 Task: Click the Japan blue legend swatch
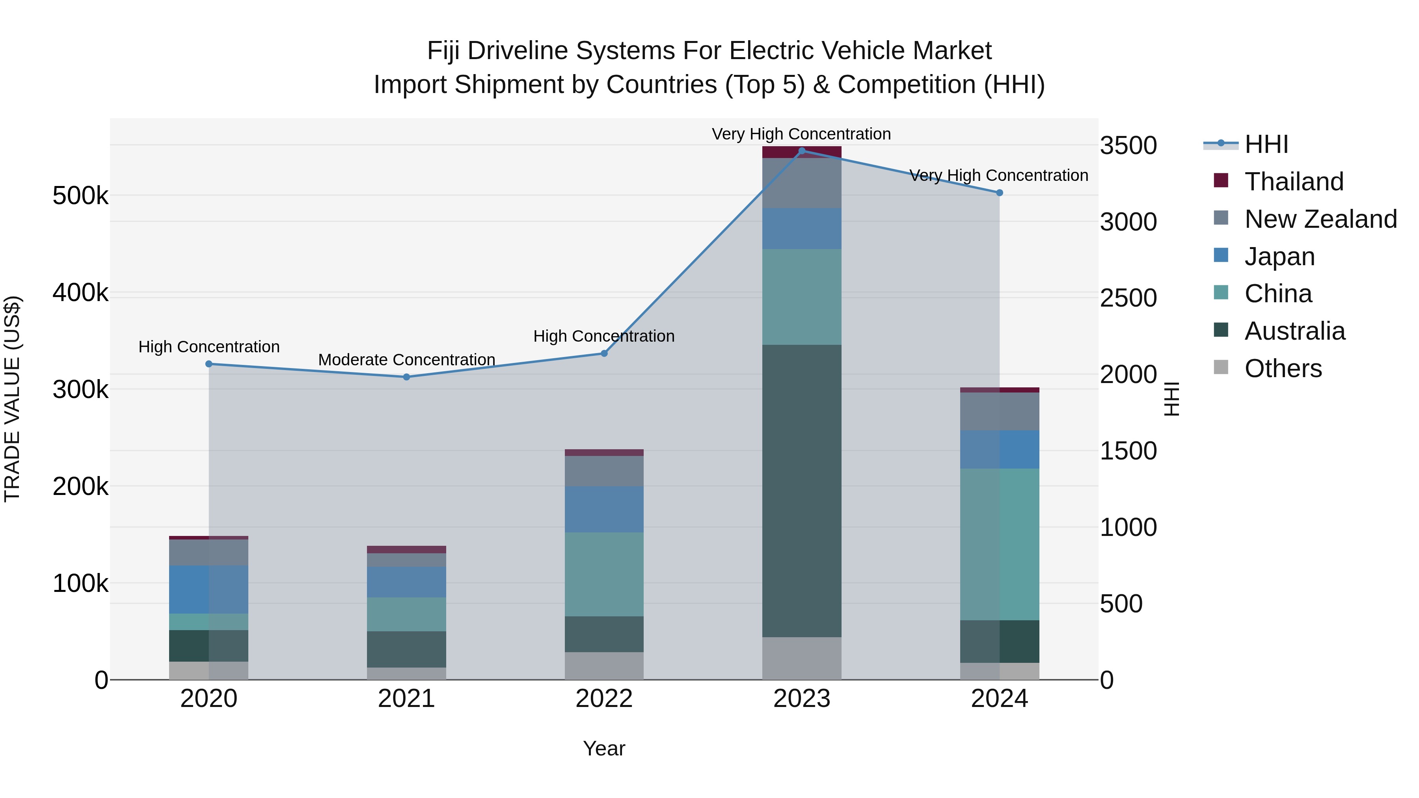[x=1221, y=255]
